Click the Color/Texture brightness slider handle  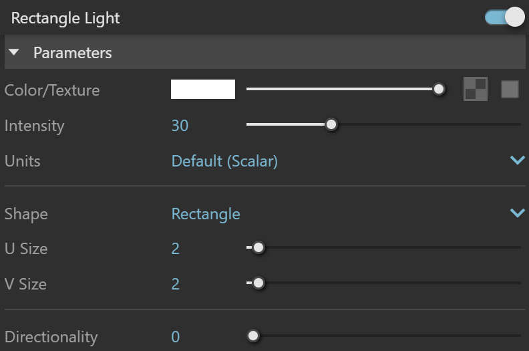tap(439, 89)
